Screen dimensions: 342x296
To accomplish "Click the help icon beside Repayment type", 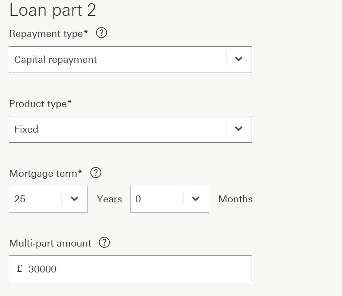I will point(101,33).
